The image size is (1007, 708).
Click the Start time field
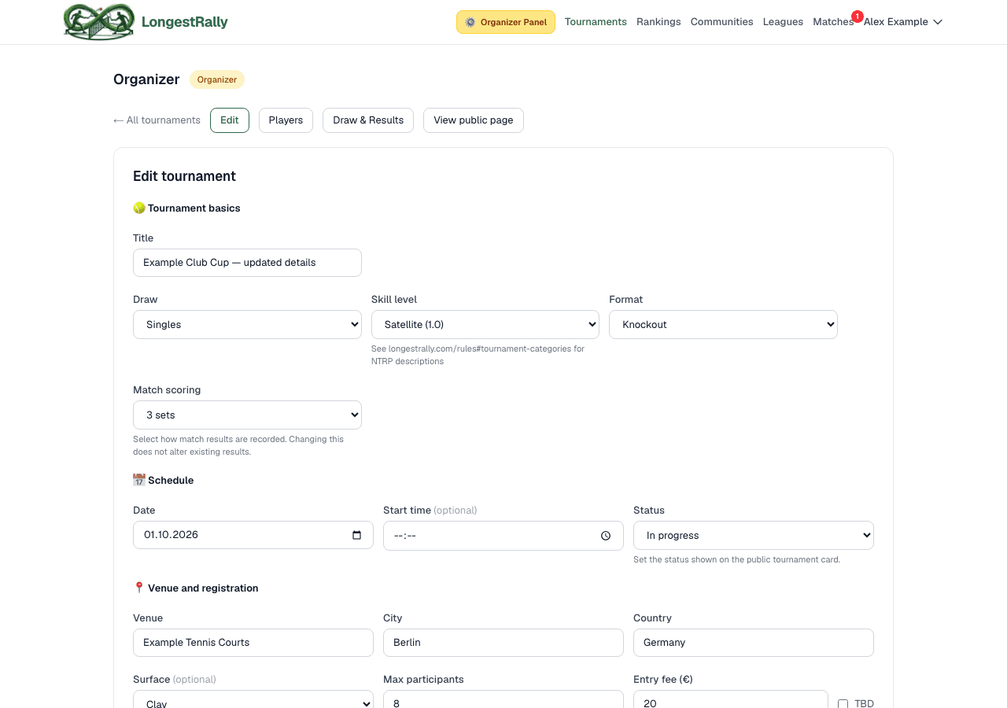[x=503, y=536]
